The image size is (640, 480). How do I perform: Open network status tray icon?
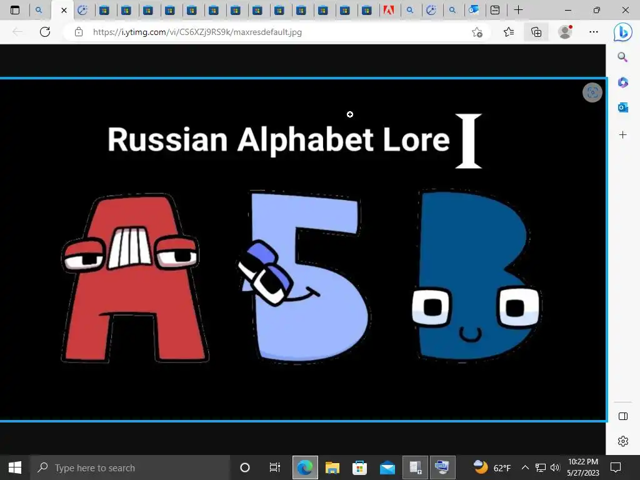[541, 467]
